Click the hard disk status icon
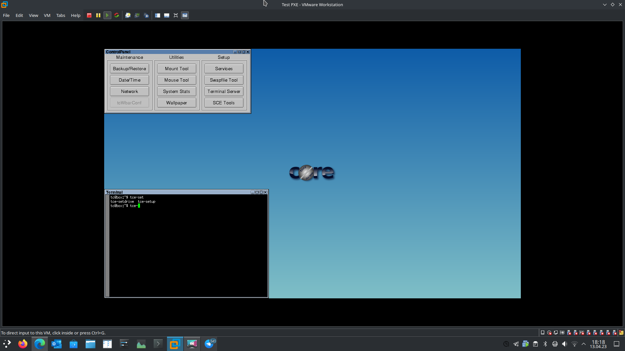This screenshot has width=625, height=351. coord(543,332)
